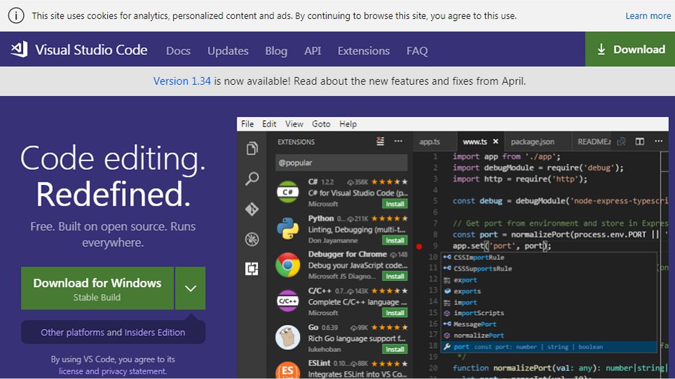
Task: Open the Blog navigation item
Action: click(276, 51)
